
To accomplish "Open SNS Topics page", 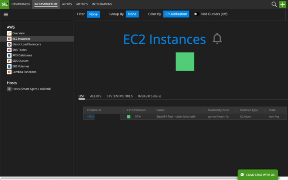I will pyautogui.click(x=19, y=50).
